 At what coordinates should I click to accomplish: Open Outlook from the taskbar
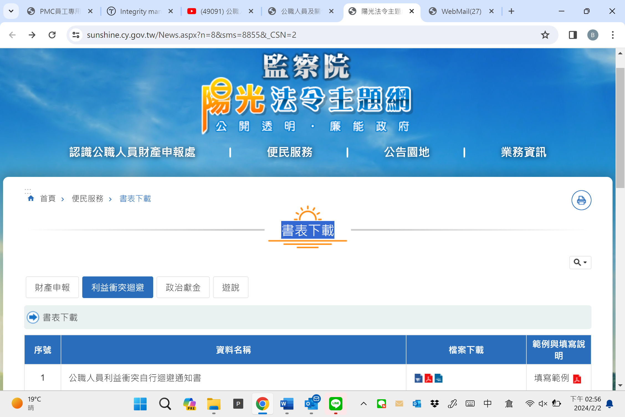(x=311, y=404)
